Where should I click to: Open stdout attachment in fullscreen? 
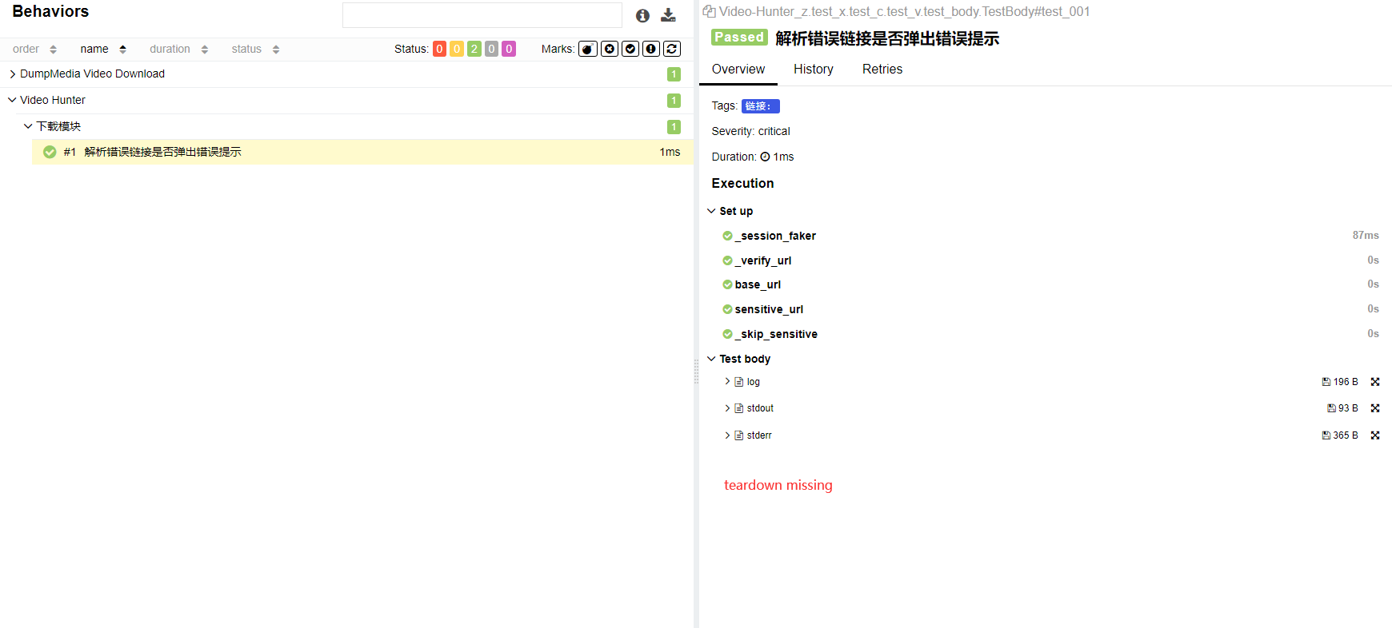tap(1375, 408)
